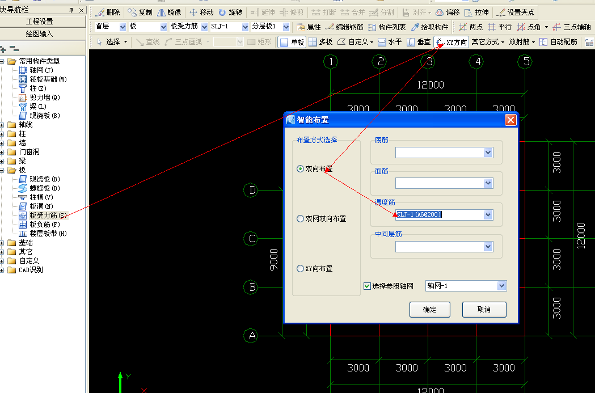Activate the 多板 multi-slab mode

click(x=320, y=42)
